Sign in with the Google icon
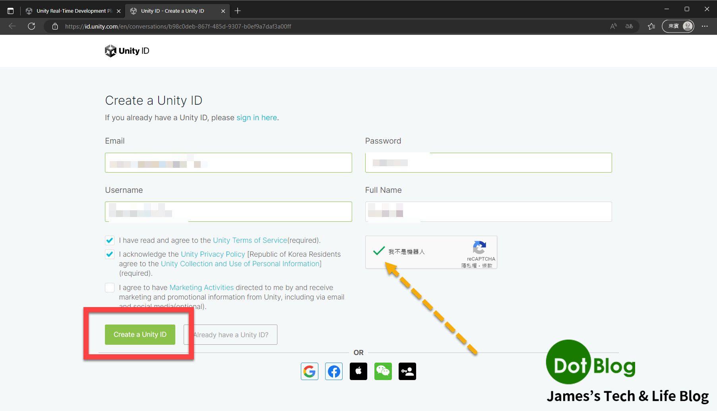Image resolution: width=717 pixels, height=411 pixels. pyautogui.click(x=309, y=371)
